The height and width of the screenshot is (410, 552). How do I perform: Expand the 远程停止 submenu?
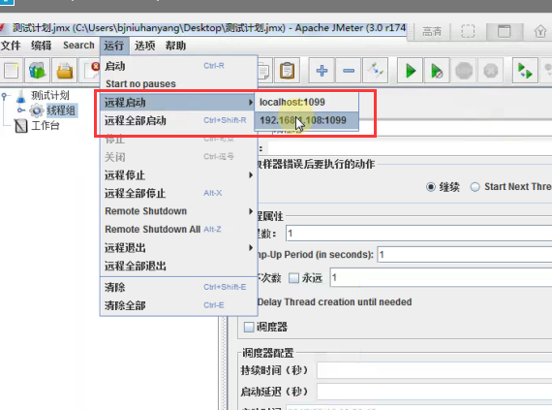pyautogui.click(x=179, y=175)
